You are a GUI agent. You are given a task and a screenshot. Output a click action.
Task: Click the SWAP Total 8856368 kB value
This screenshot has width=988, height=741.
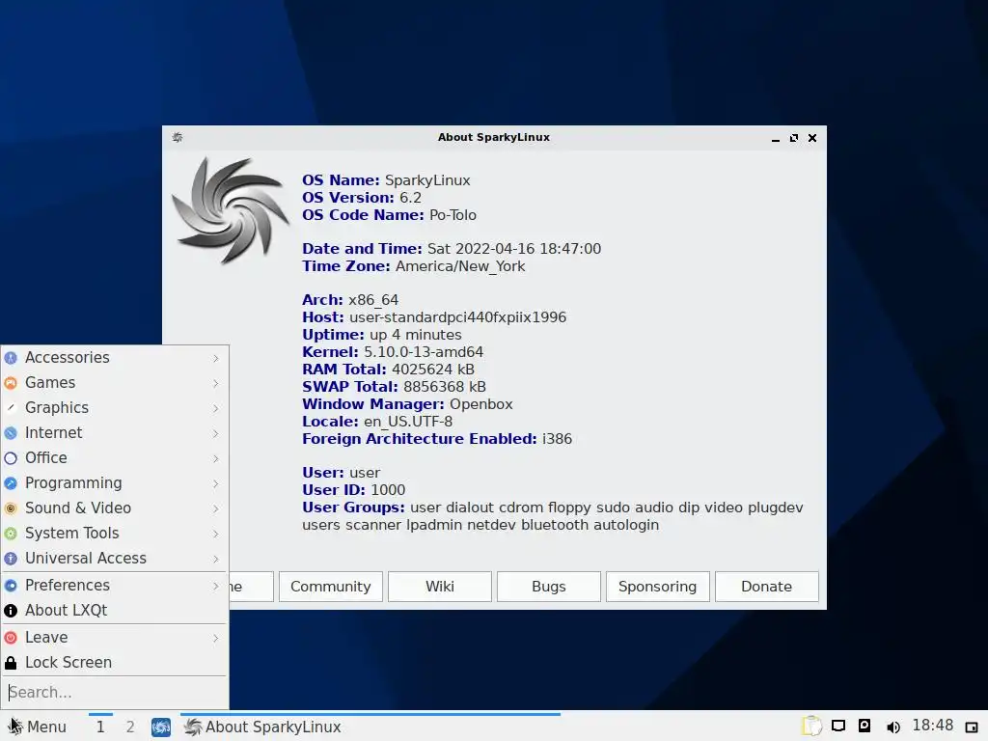pos(444,387)
